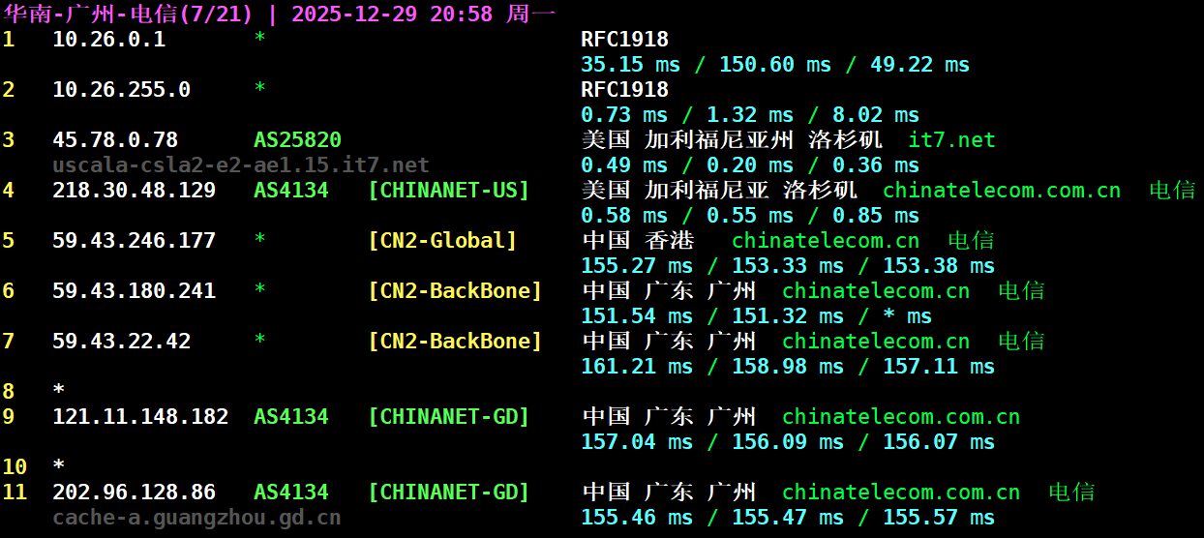Select IP address 45.78.0.78
Screen dimensions: 1204x538
click(114, 140)
